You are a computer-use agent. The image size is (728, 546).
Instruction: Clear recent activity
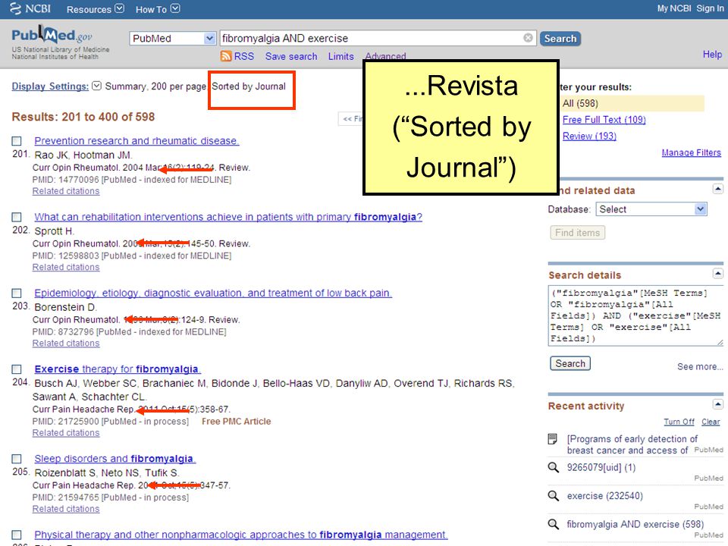pyautogui.click(x=711, y=422)
